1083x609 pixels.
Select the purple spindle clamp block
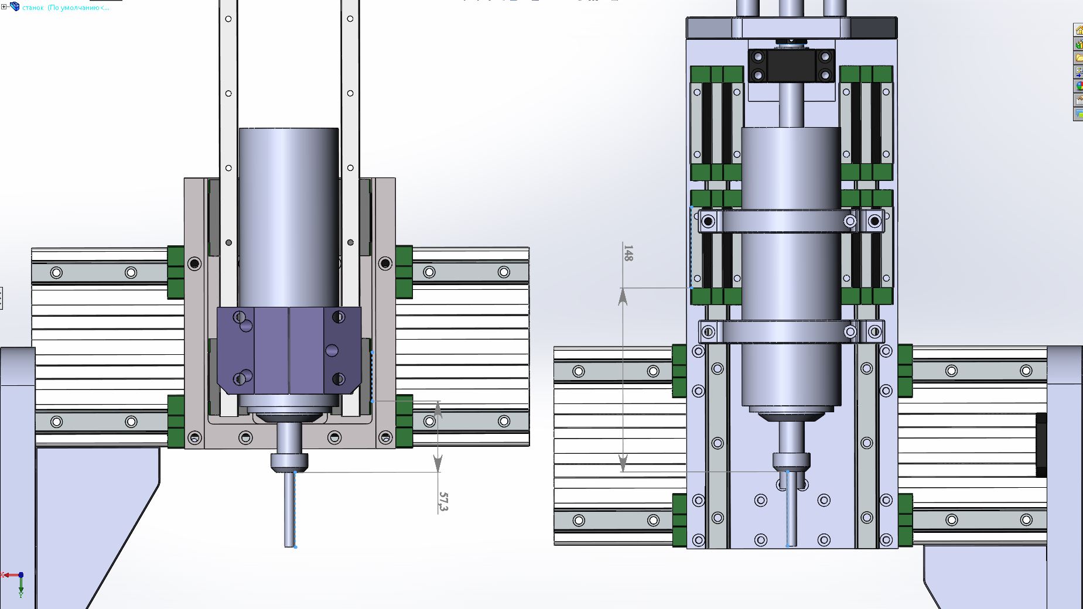click(x=289, y=351)
